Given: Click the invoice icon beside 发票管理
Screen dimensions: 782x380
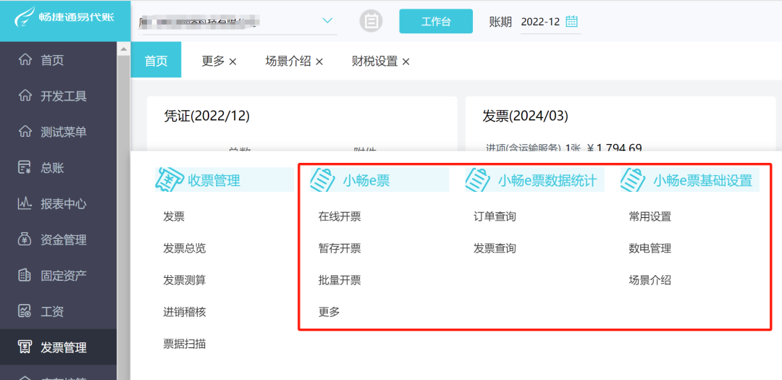Looking at the screenshot, I should point(25,347).
